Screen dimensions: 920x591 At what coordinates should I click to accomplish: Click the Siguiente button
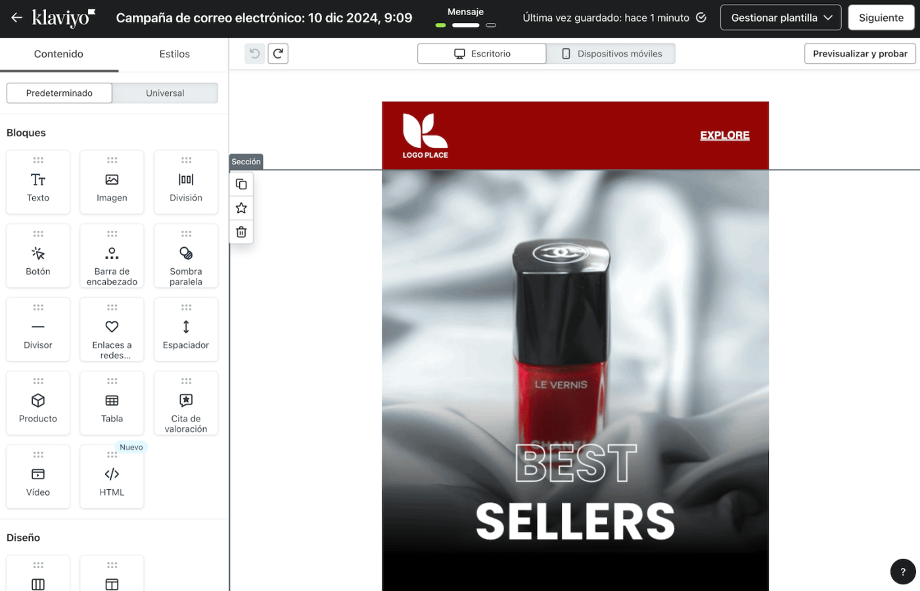click(x=881, y=18)
